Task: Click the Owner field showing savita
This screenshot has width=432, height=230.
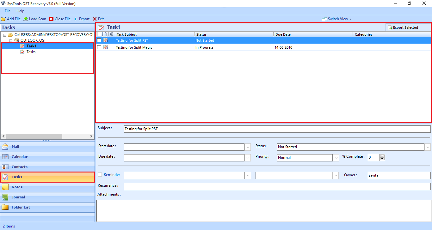Action: click(399, 175)
